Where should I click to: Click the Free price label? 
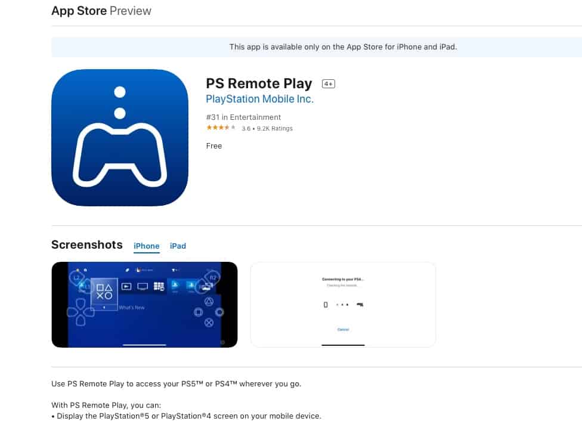click(x=214, y=146)
